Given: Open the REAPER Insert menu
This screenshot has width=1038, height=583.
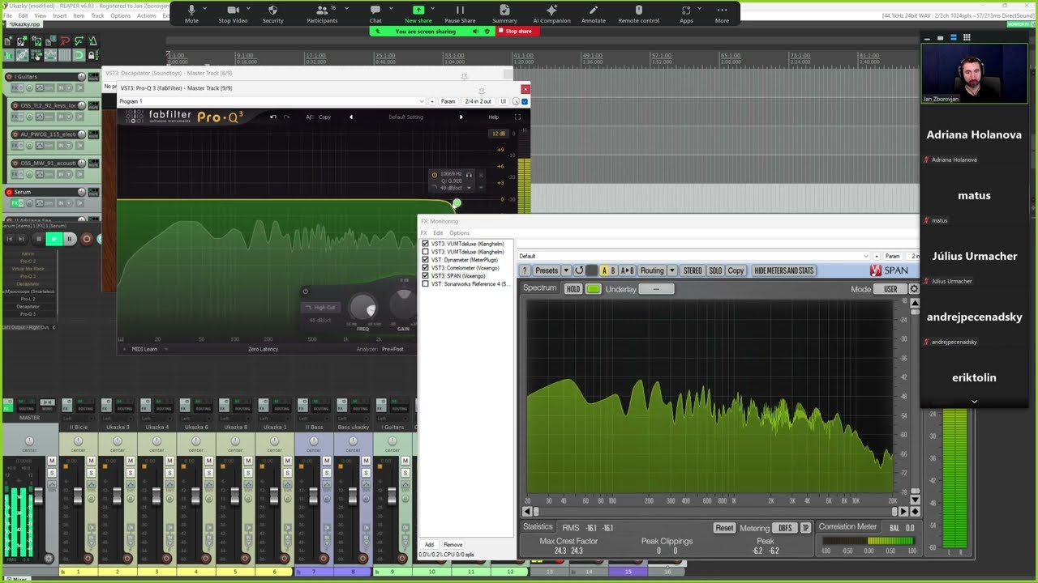Looking at the screenshot, I should point(60,15).
